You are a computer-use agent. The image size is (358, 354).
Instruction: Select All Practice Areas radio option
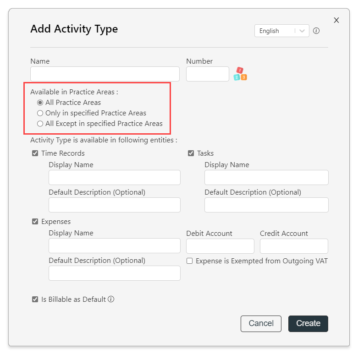click(x=40, y=103)
